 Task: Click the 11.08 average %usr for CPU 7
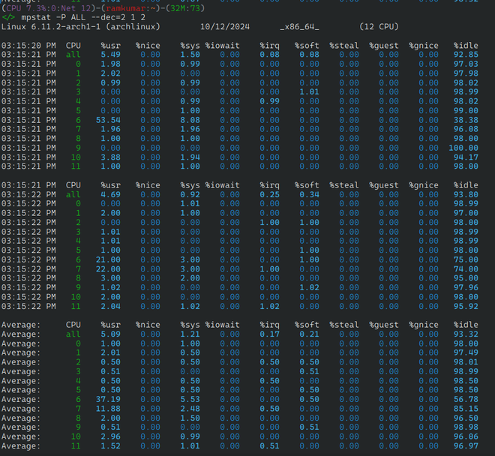107,409
